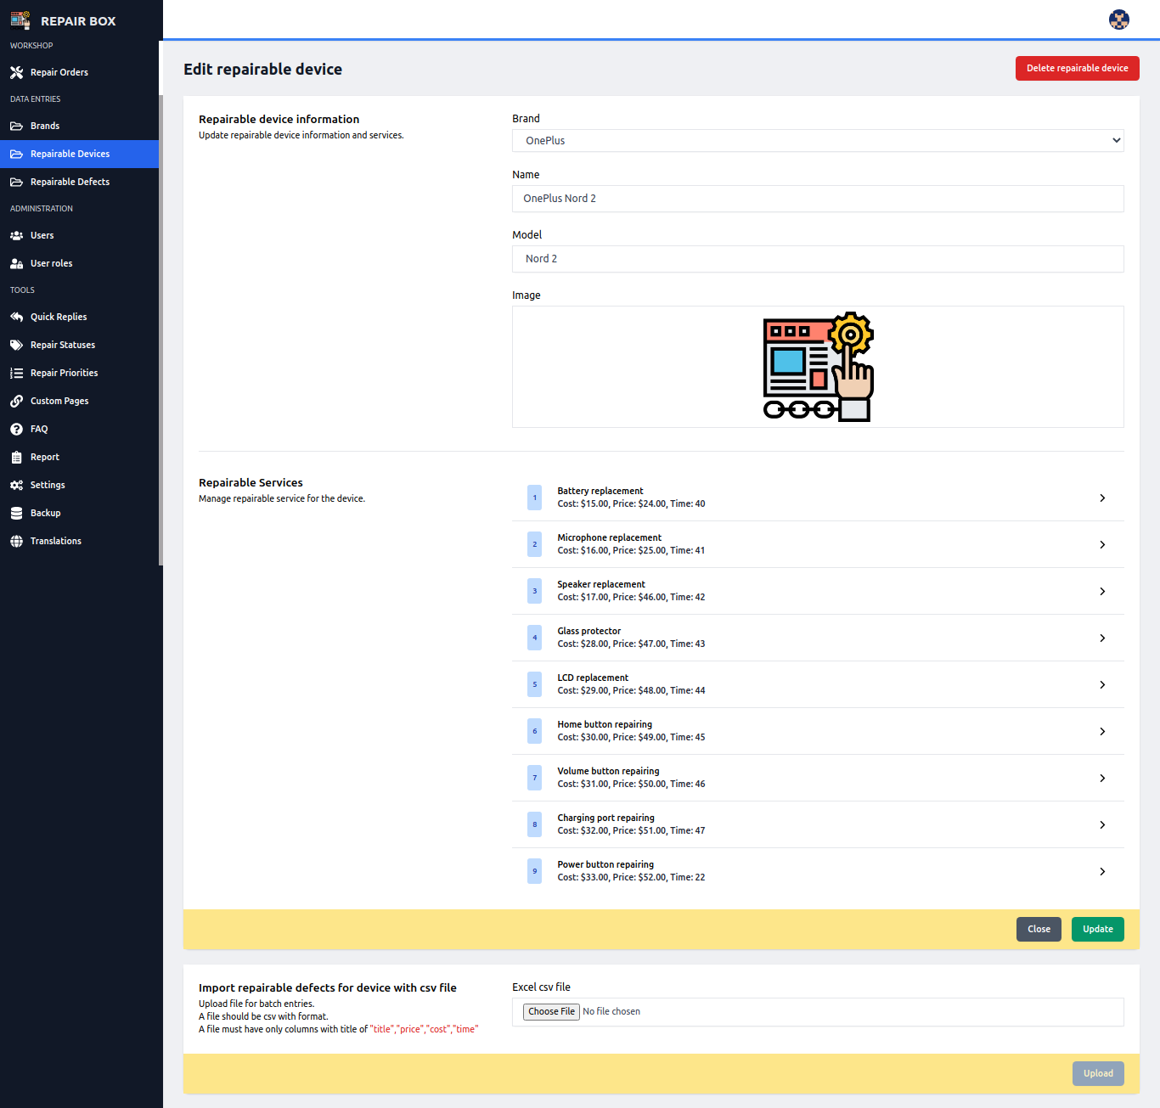Click the Translations globe icon

pyautogui.click(x=16, y=541)
